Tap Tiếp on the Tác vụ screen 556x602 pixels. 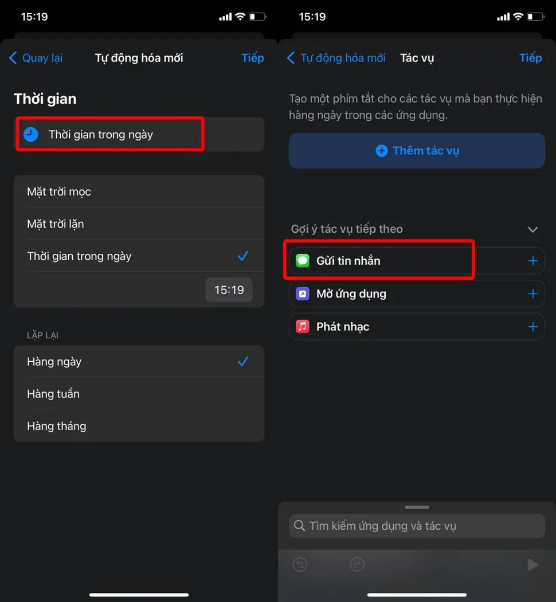pos(530,58)
